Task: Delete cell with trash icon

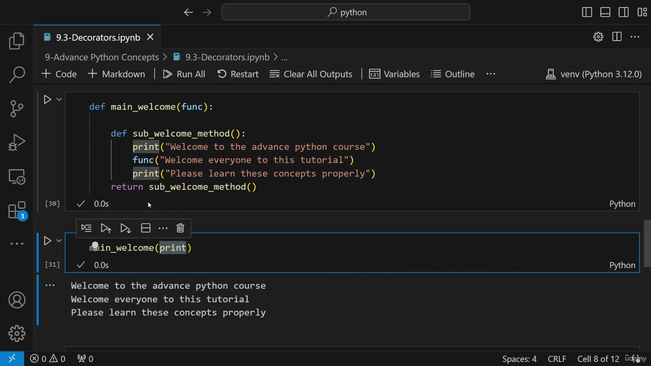Action: [x=180, y=228]
